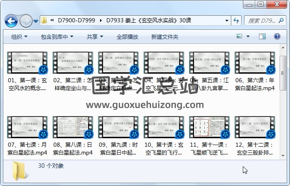
Task: Change the view with the view icon
Action: [239, 36]
